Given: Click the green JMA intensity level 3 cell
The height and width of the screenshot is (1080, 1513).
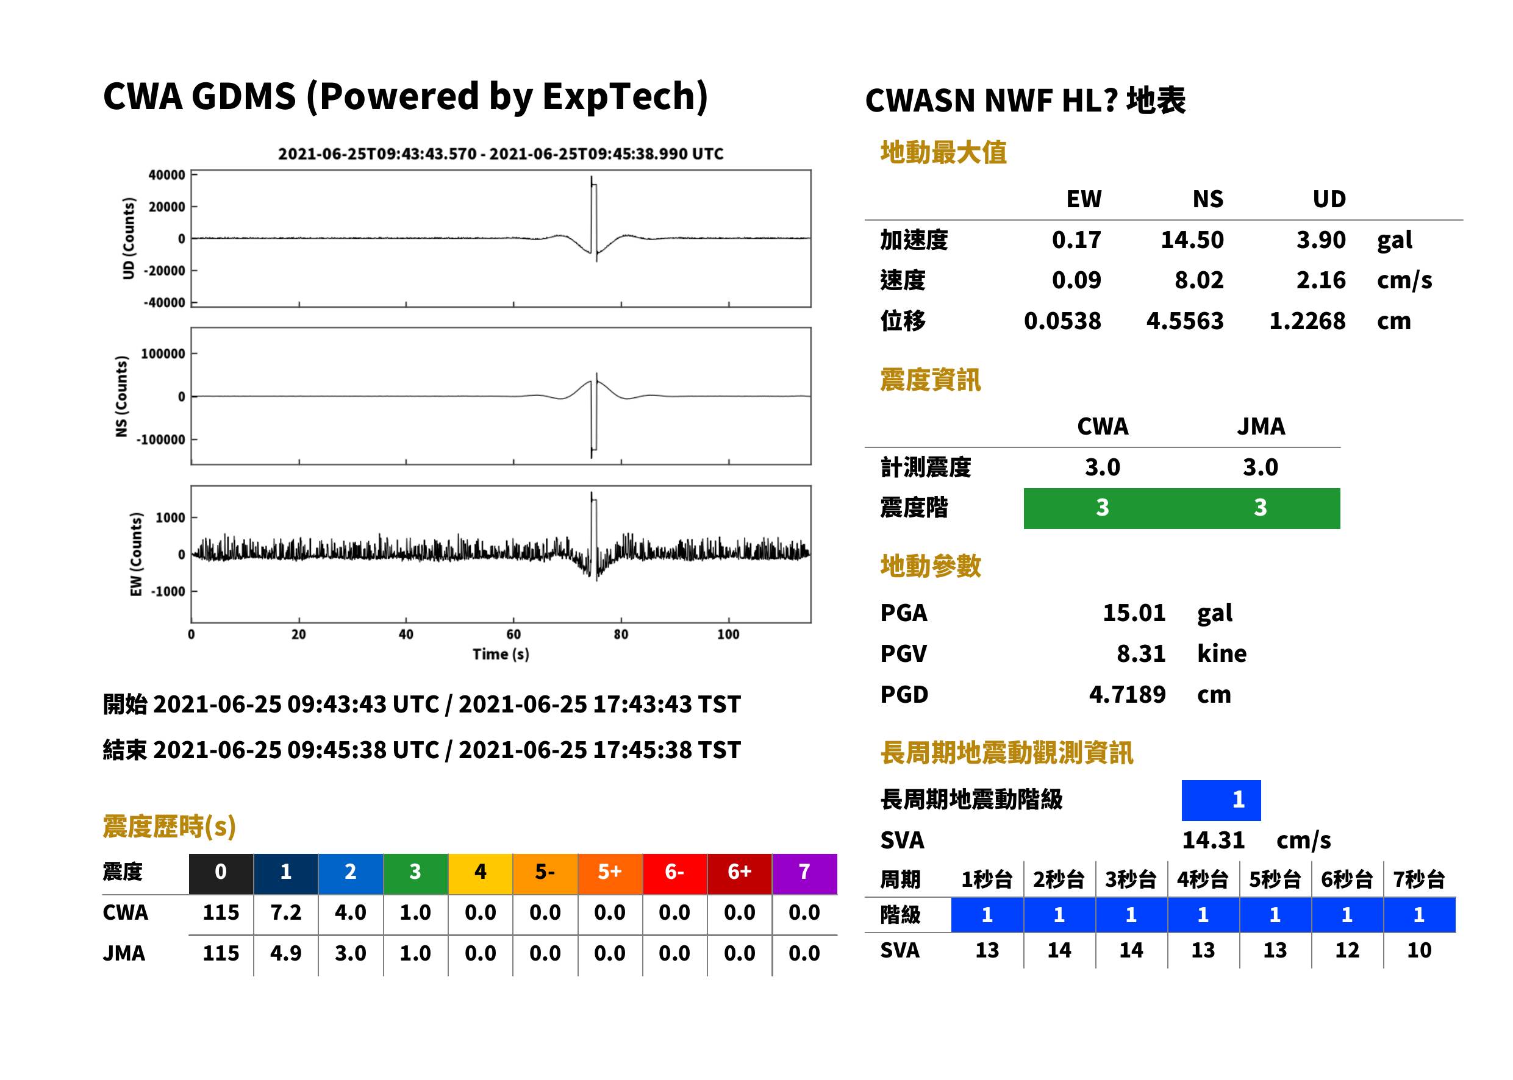Looking at the screenshot, I should point(1261,508).
